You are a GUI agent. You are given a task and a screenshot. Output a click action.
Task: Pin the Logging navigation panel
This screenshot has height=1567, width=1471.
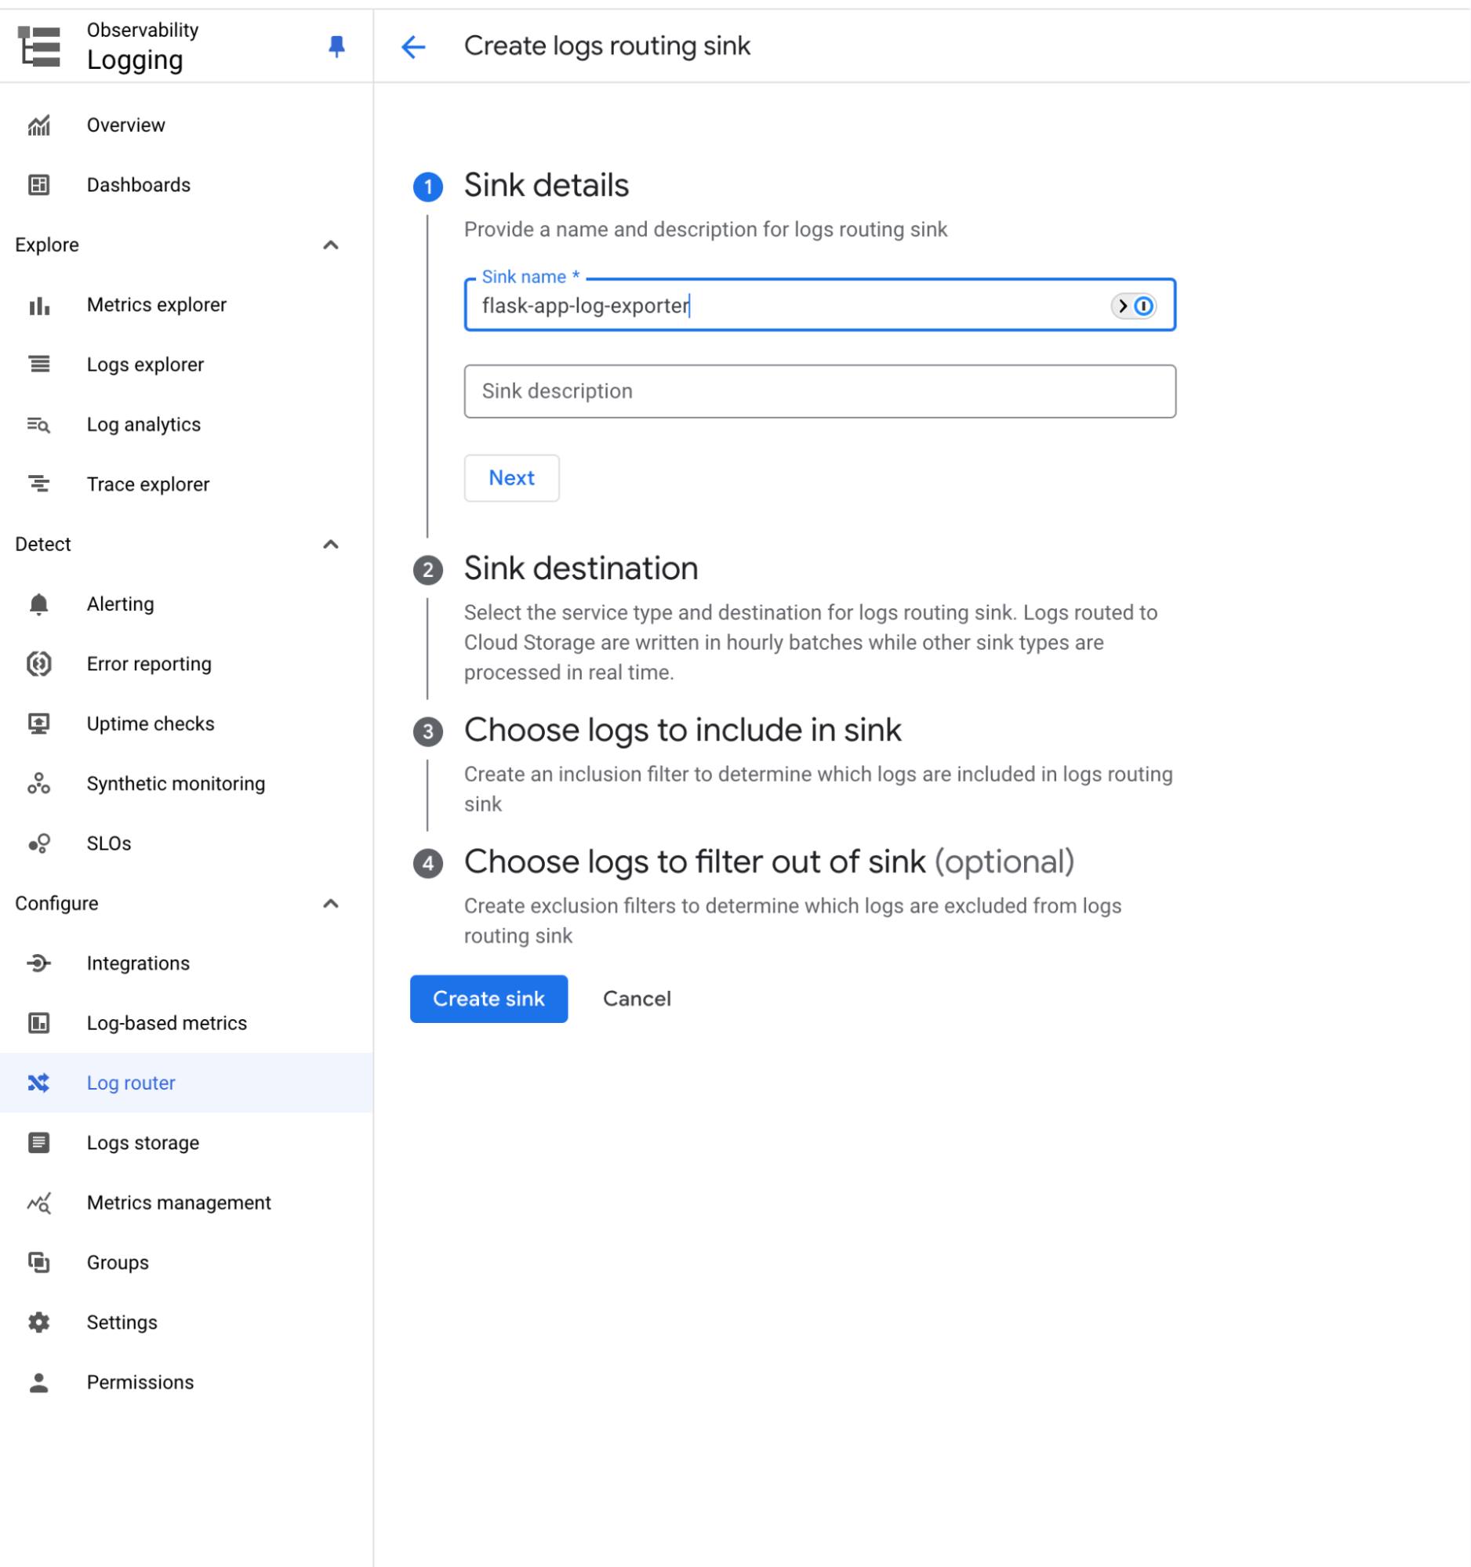[x=336, y=47]
